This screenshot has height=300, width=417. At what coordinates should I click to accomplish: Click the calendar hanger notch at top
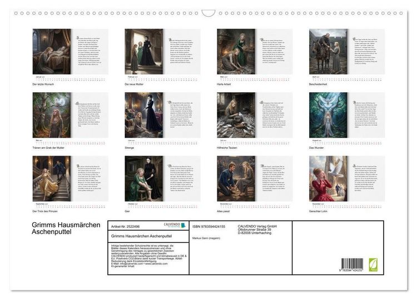click(209, 13)
